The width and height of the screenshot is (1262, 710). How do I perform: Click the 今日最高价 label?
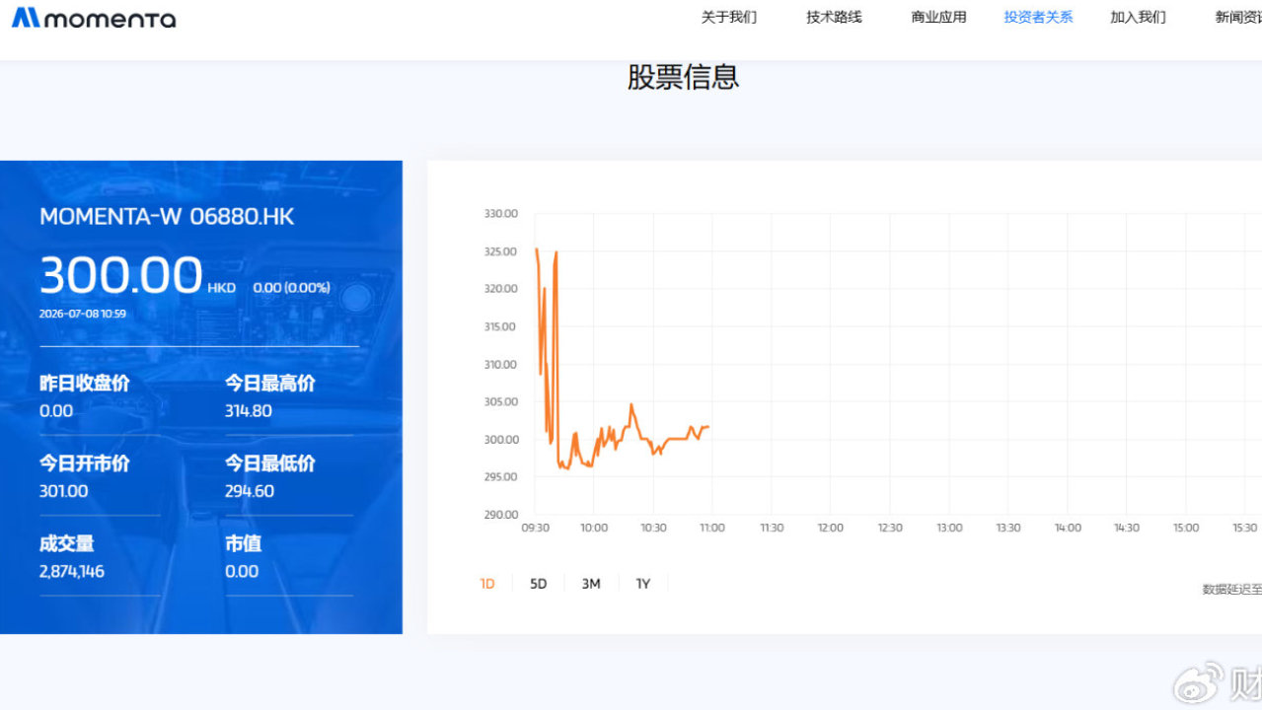269,384
